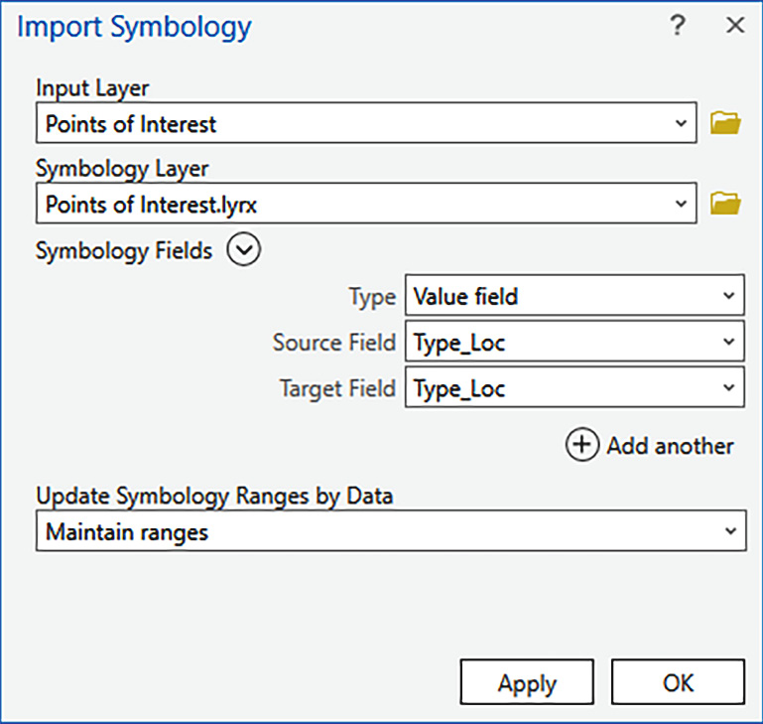Confirm with the OK button

[678, 682]
